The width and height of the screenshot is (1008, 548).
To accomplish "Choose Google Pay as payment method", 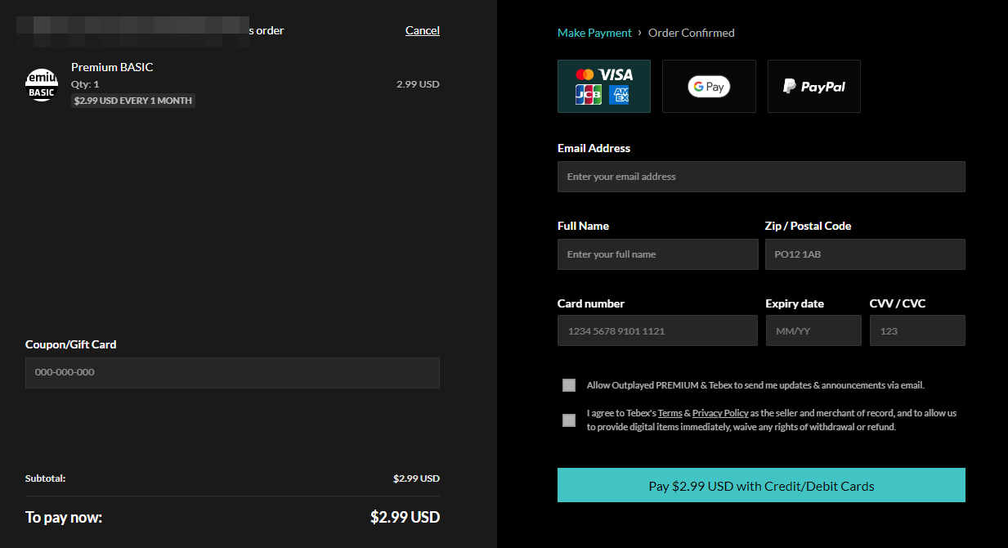I will [709, 86].
